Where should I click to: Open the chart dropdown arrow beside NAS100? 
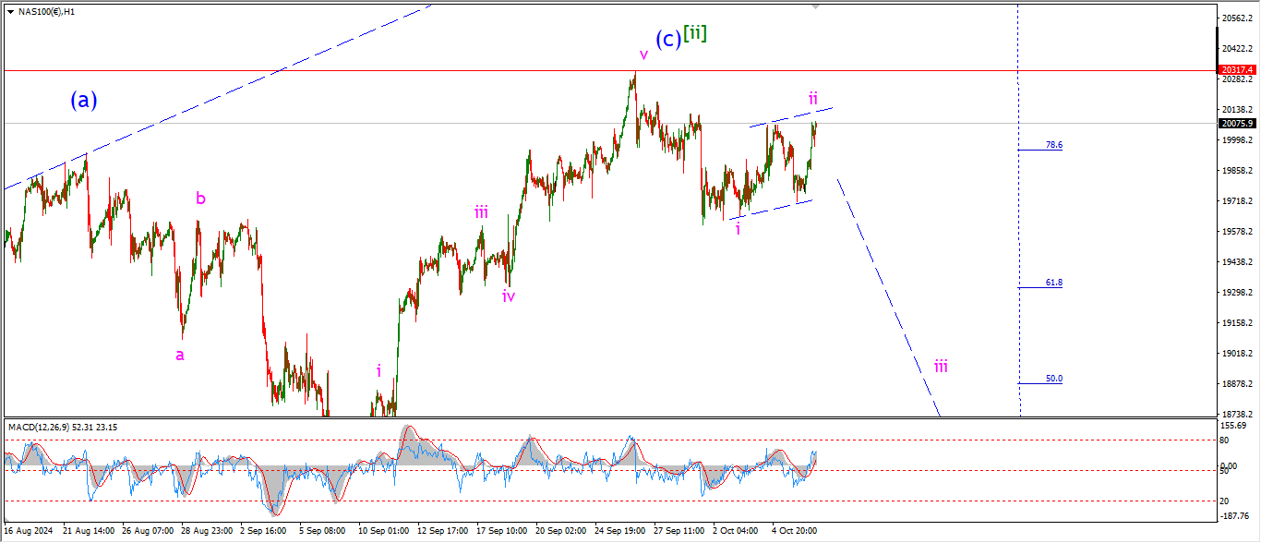pos(9,12)
